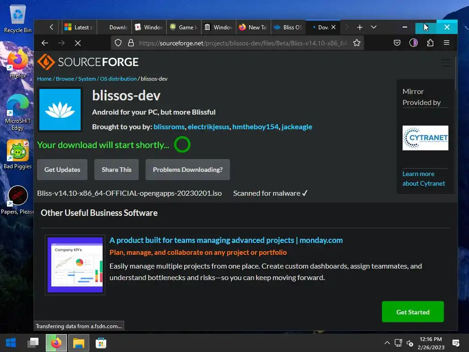Open the blissroms contributor link

[x=169, y=127]
